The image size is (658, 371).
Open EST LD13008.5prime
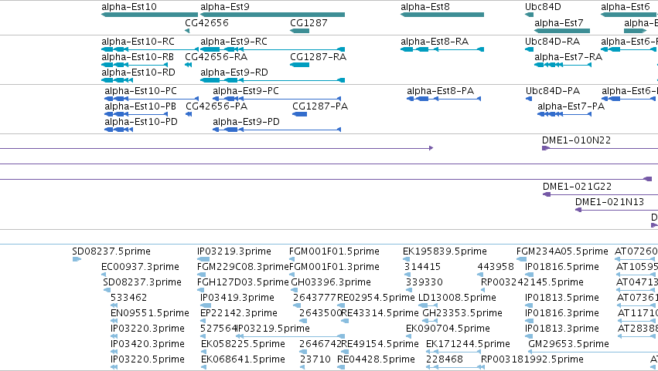(428, 305)
